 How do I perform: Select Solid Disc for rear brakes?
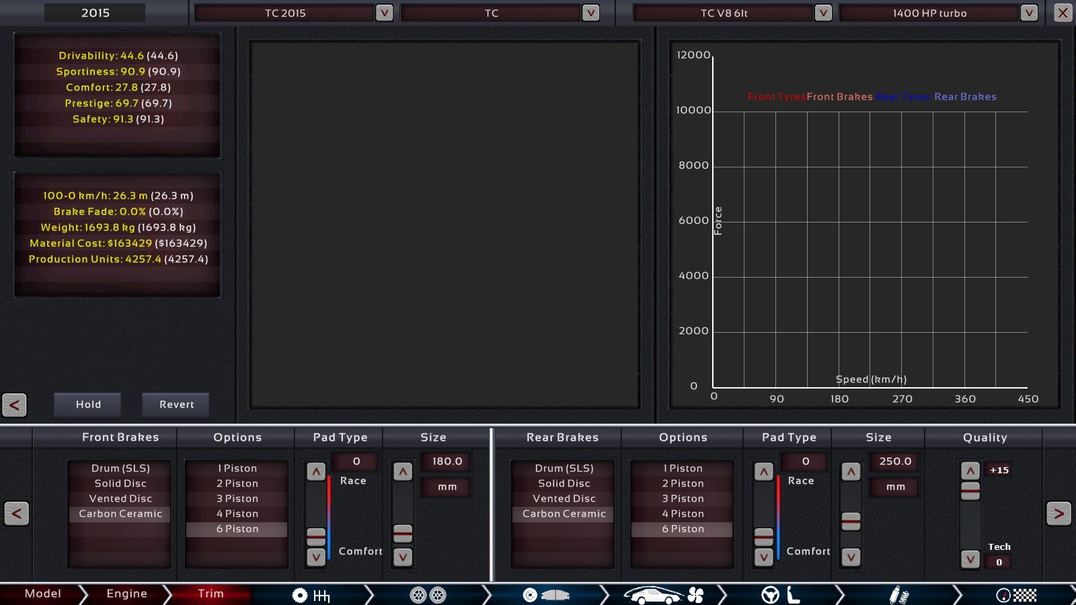564,483
